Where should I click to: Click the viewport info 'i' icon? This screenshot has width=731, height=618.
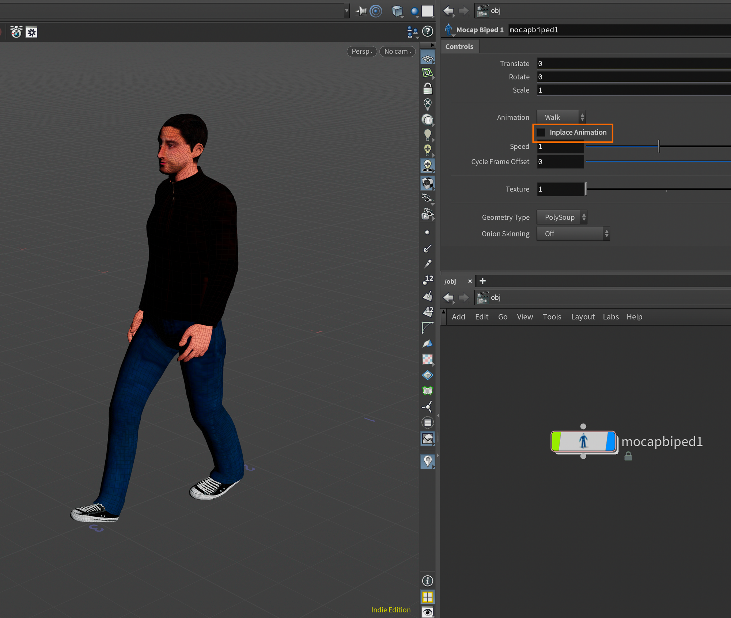click(427, 581)
